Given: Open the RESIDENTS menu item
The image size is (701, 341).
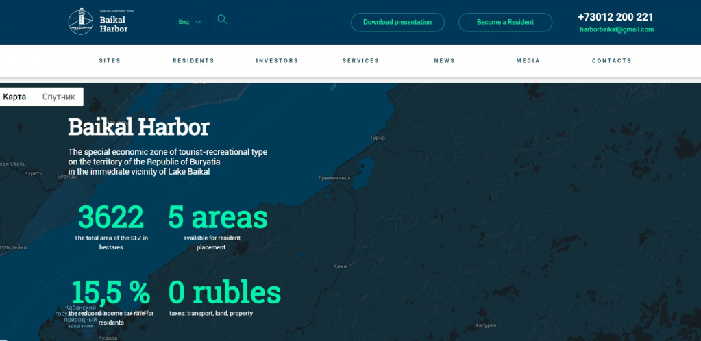Looking at the screenshot, I should (x=193, y=61).
